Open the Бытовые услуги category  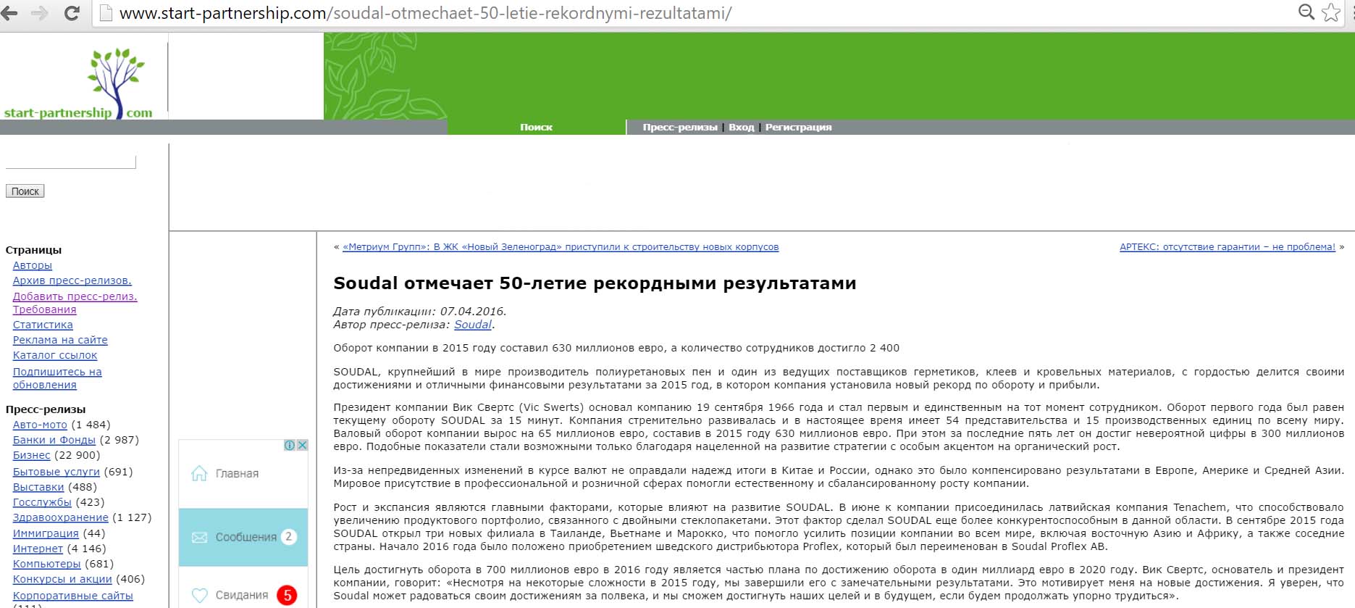point(56,472)
